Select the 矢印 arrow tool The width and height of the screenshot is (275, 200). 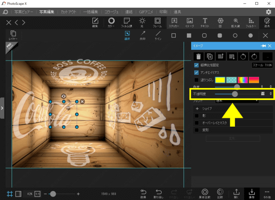coord(143,35)
